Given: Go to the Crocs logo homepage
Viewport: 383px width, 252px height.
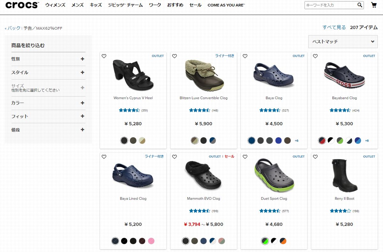Looking at the screenshot, I should (x=22, y=5).
